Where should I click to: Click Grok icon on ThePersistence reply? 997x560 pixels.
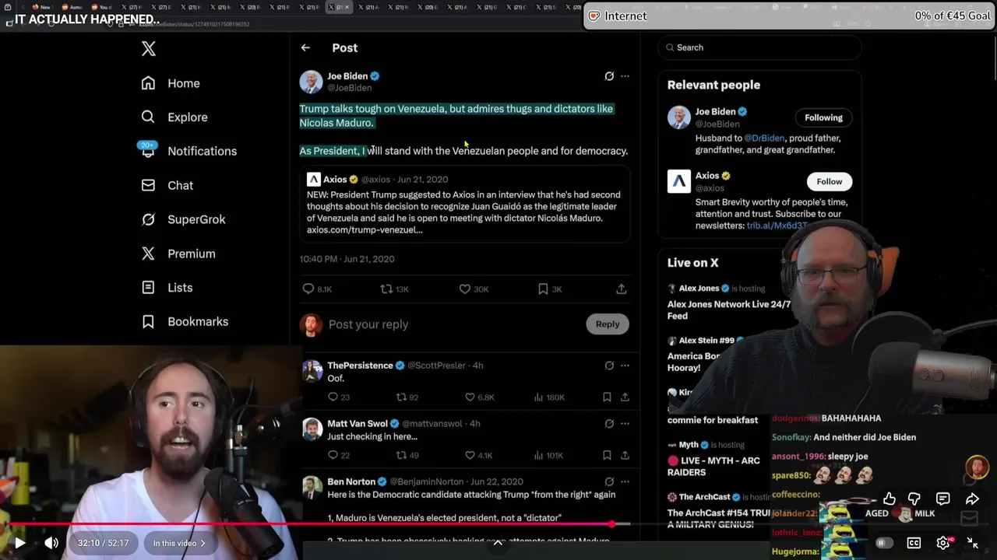(x=609, y=366)
